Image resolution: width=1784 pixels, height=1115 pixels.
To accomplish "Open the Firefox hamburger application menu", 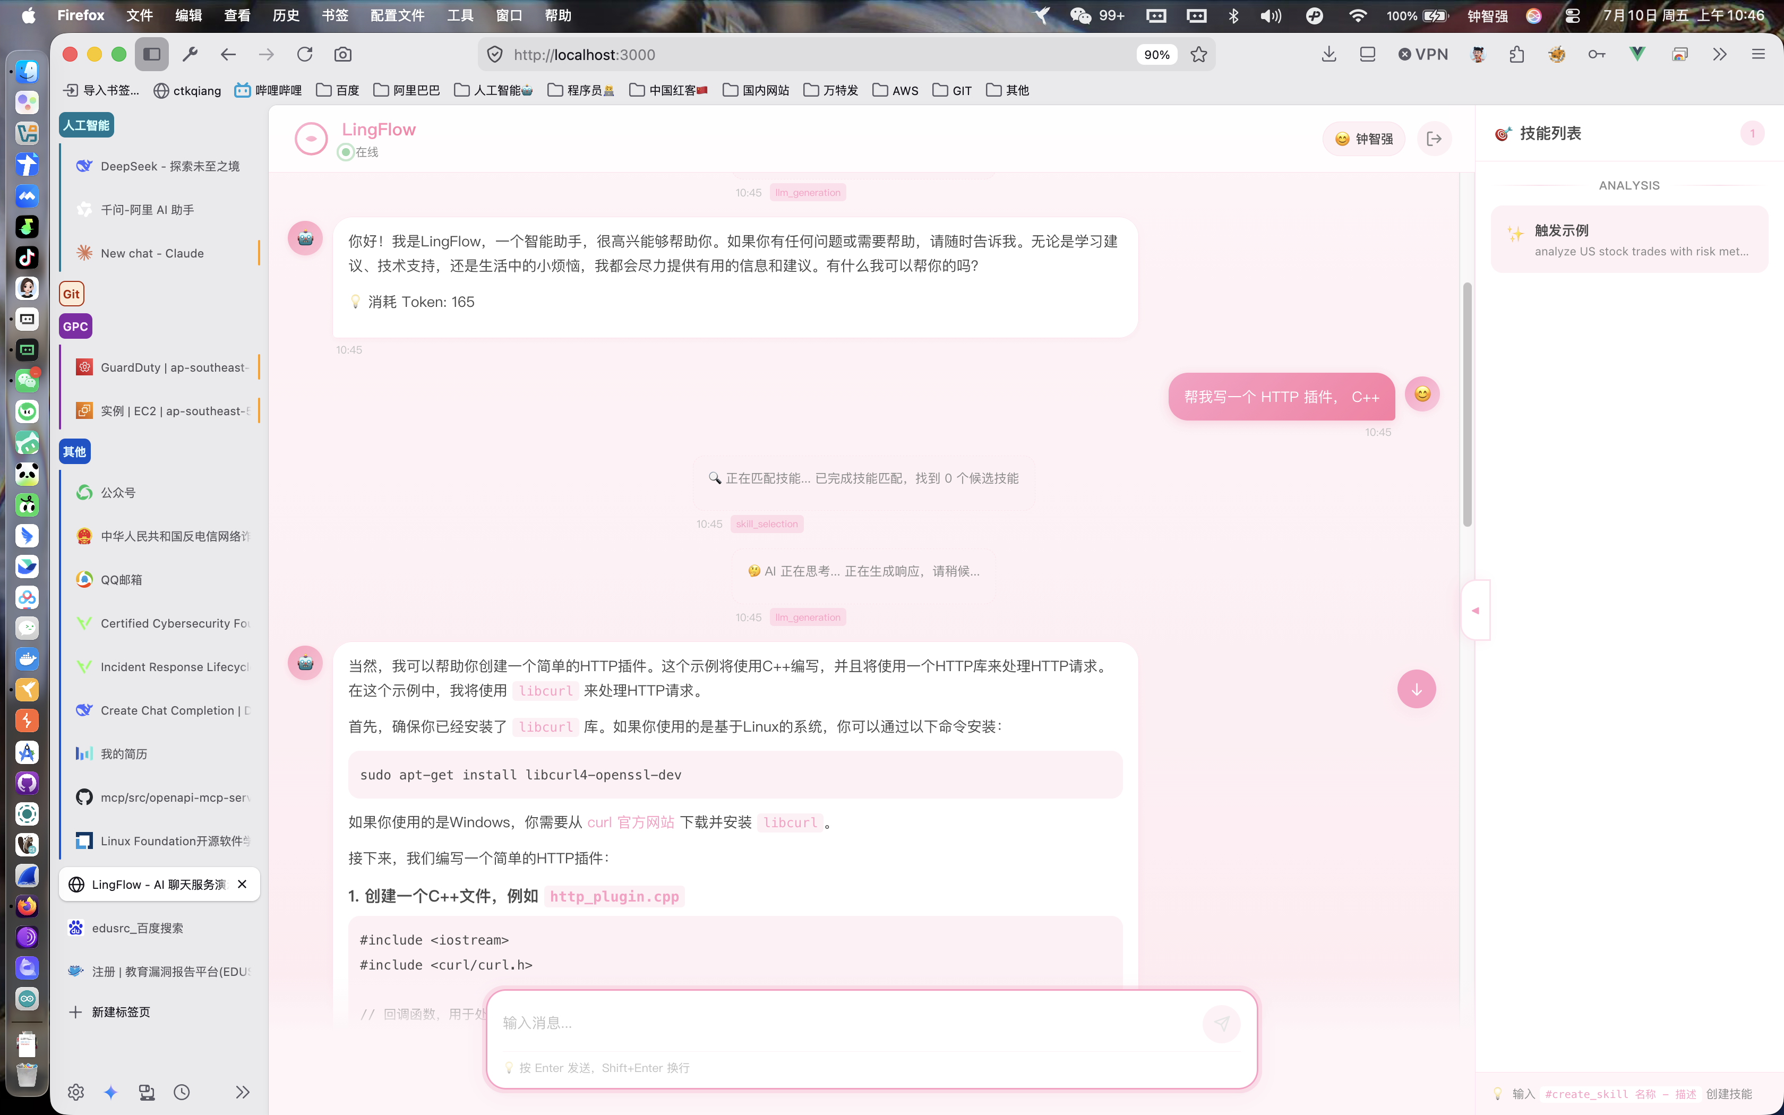I will pyautogui.click(x=1758, y=55).
